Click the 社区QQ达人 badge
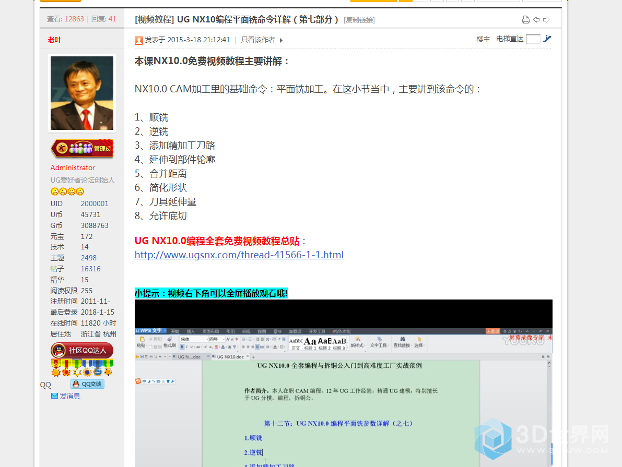This screenshot has height=467, width=622. (82, 350)
